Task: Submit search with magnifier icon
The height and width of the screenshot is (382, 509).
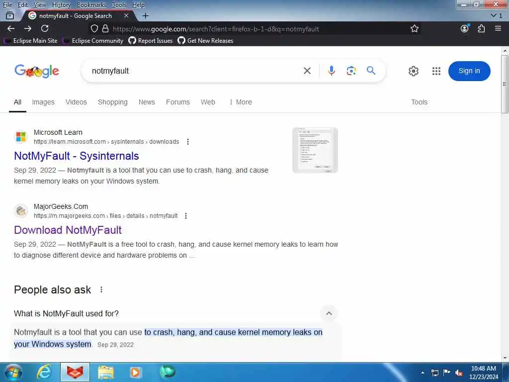Action: click(371, 71)
